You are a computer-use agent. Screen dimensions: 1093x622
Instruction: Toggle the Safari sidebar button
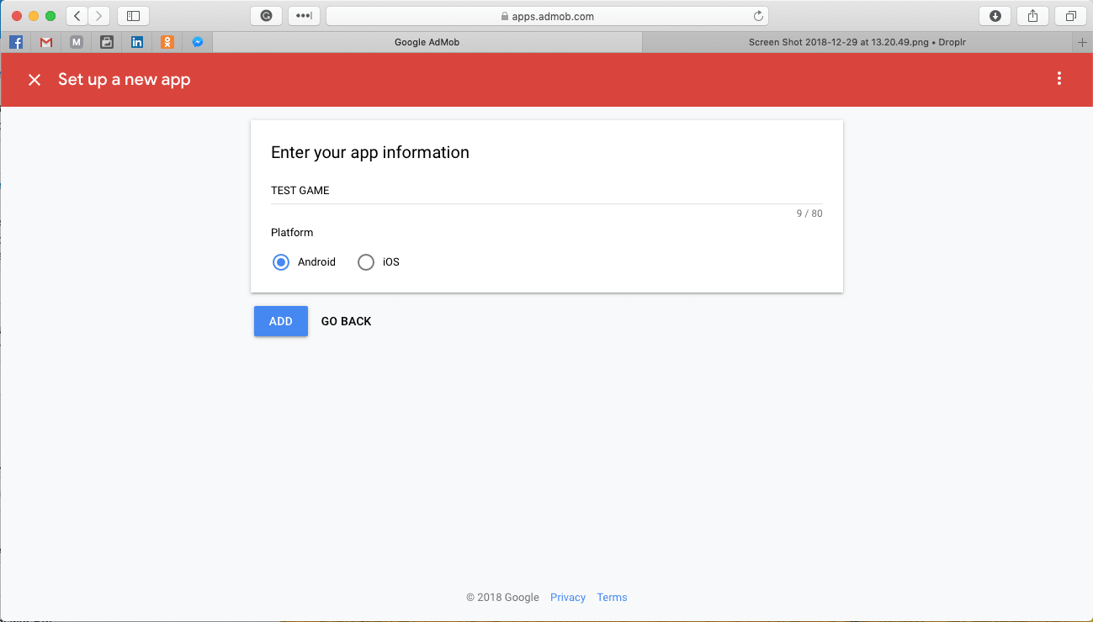tap(133, 16)
